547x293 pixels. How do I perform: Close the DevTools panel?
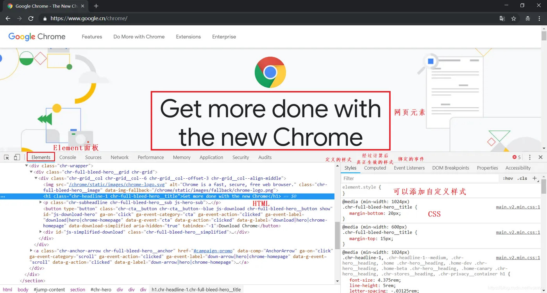(540, 157)
